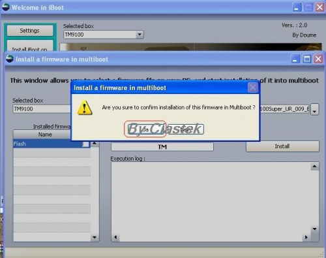Minimize the Install a firmware window
This screenshot has height=258, width=326.
click(295, 59)
